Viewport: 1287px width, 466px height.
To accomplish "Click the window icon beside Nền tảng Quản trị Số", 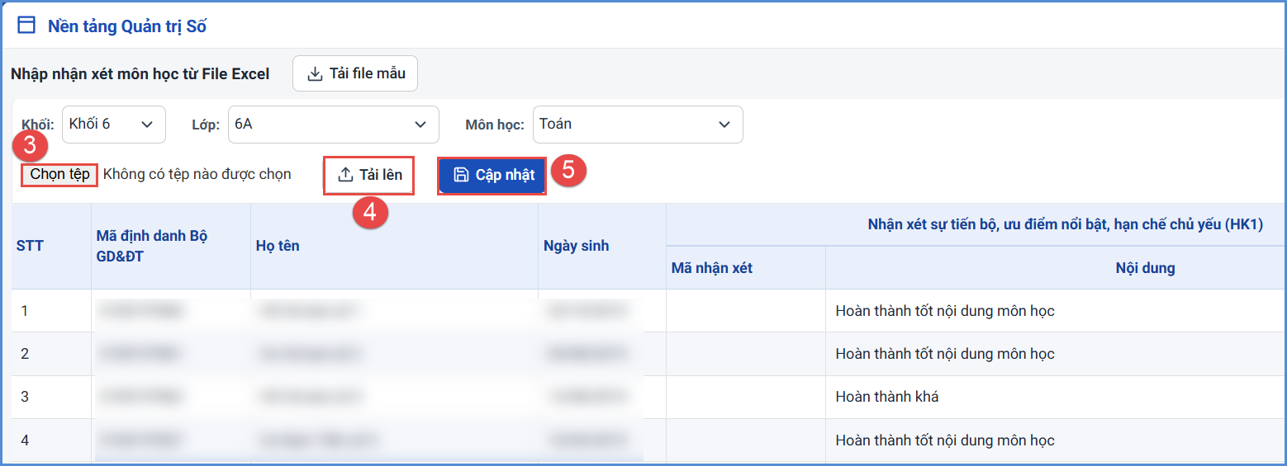I will 27,26.
